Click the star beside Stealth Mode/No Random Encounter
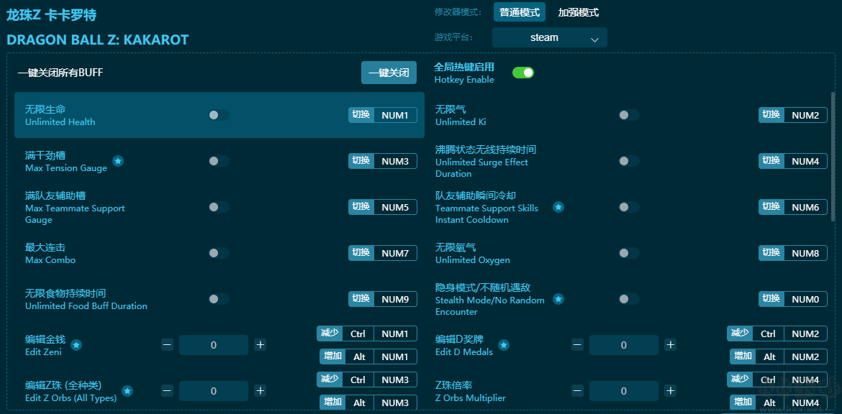 558,299
